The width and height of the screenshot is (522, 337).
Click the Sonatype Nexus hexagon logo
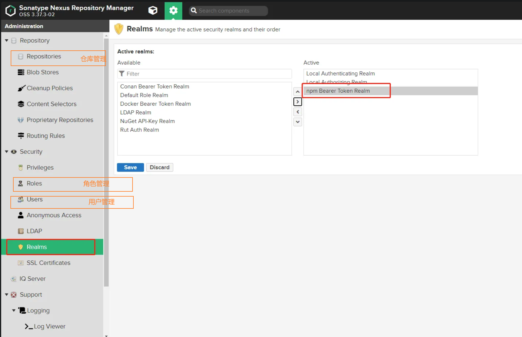click(10, 11)
